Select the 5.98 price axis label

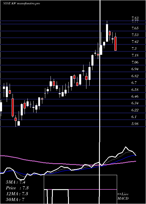pyautogui.click(x=135, y=124)
